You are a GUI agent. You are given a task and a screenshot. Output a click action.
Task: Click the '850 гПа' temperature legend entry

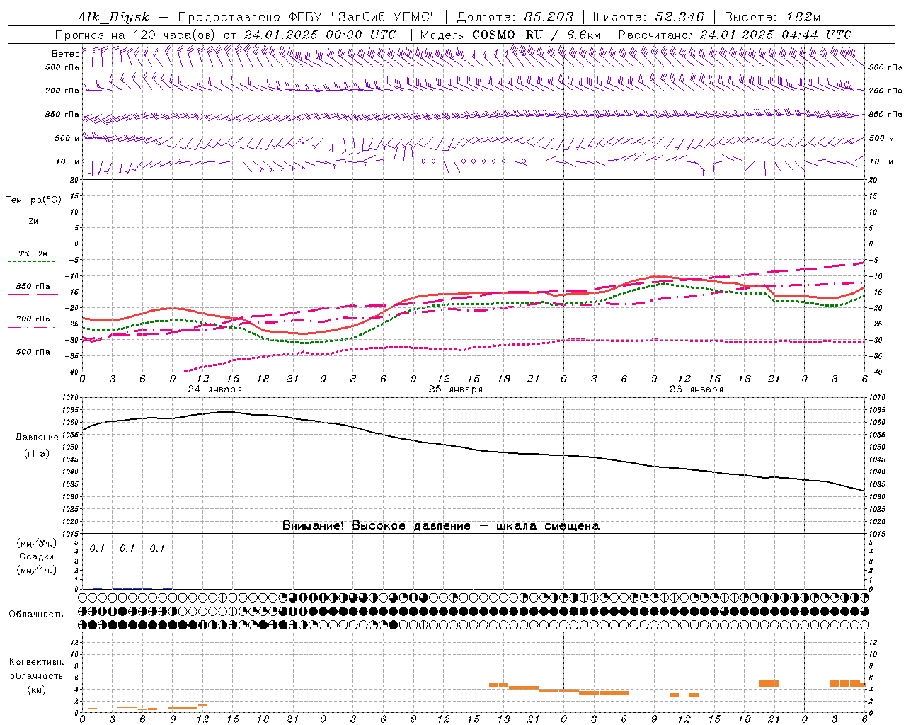33,287
